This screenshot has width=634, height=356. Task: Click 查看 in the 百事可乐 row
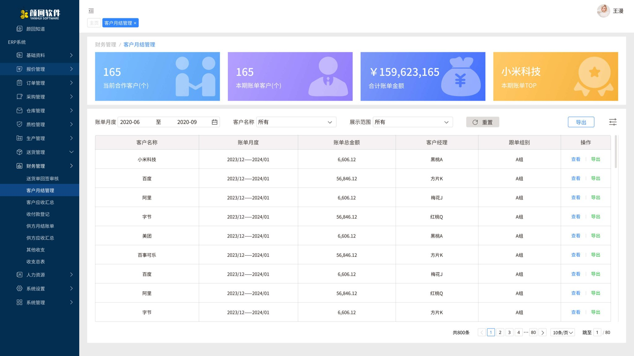[576, 255]
